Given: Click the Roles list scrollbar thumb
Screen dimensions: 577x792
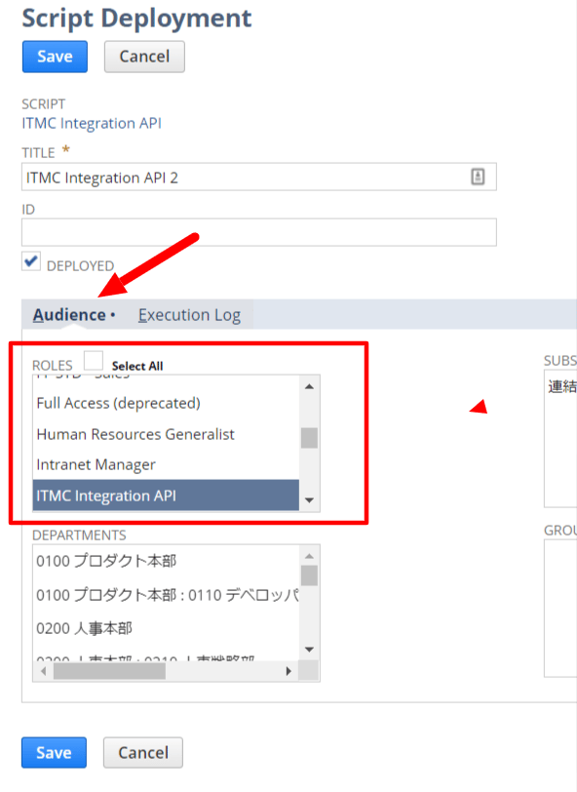Looking at the screenshot, I should coord(309,438).
